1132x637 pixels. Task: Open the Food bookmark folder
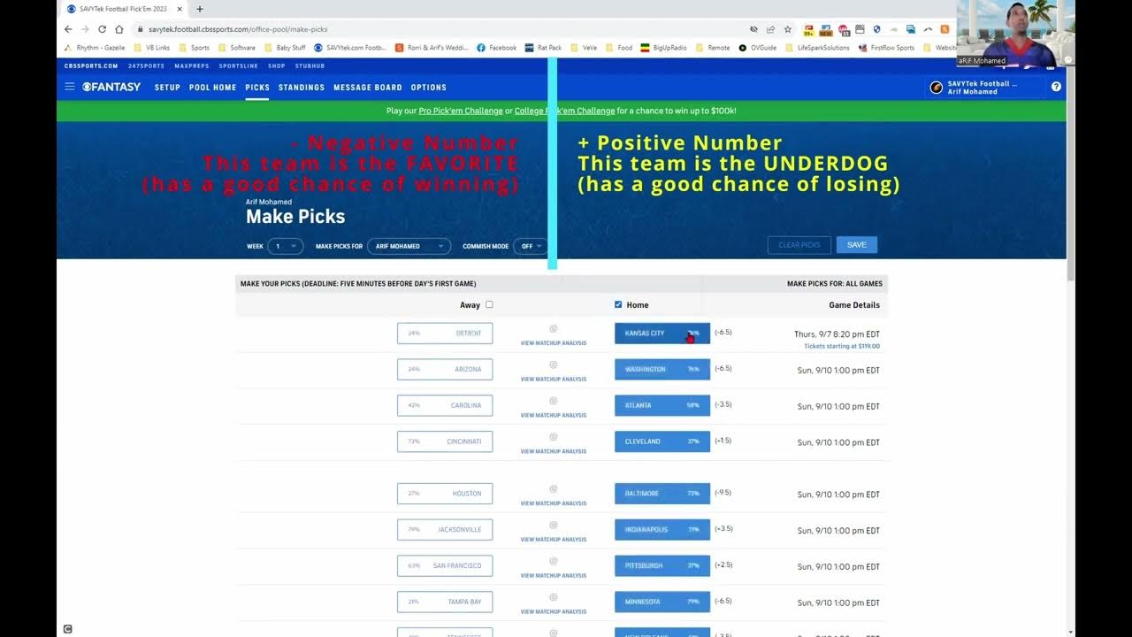click(619, 48)
